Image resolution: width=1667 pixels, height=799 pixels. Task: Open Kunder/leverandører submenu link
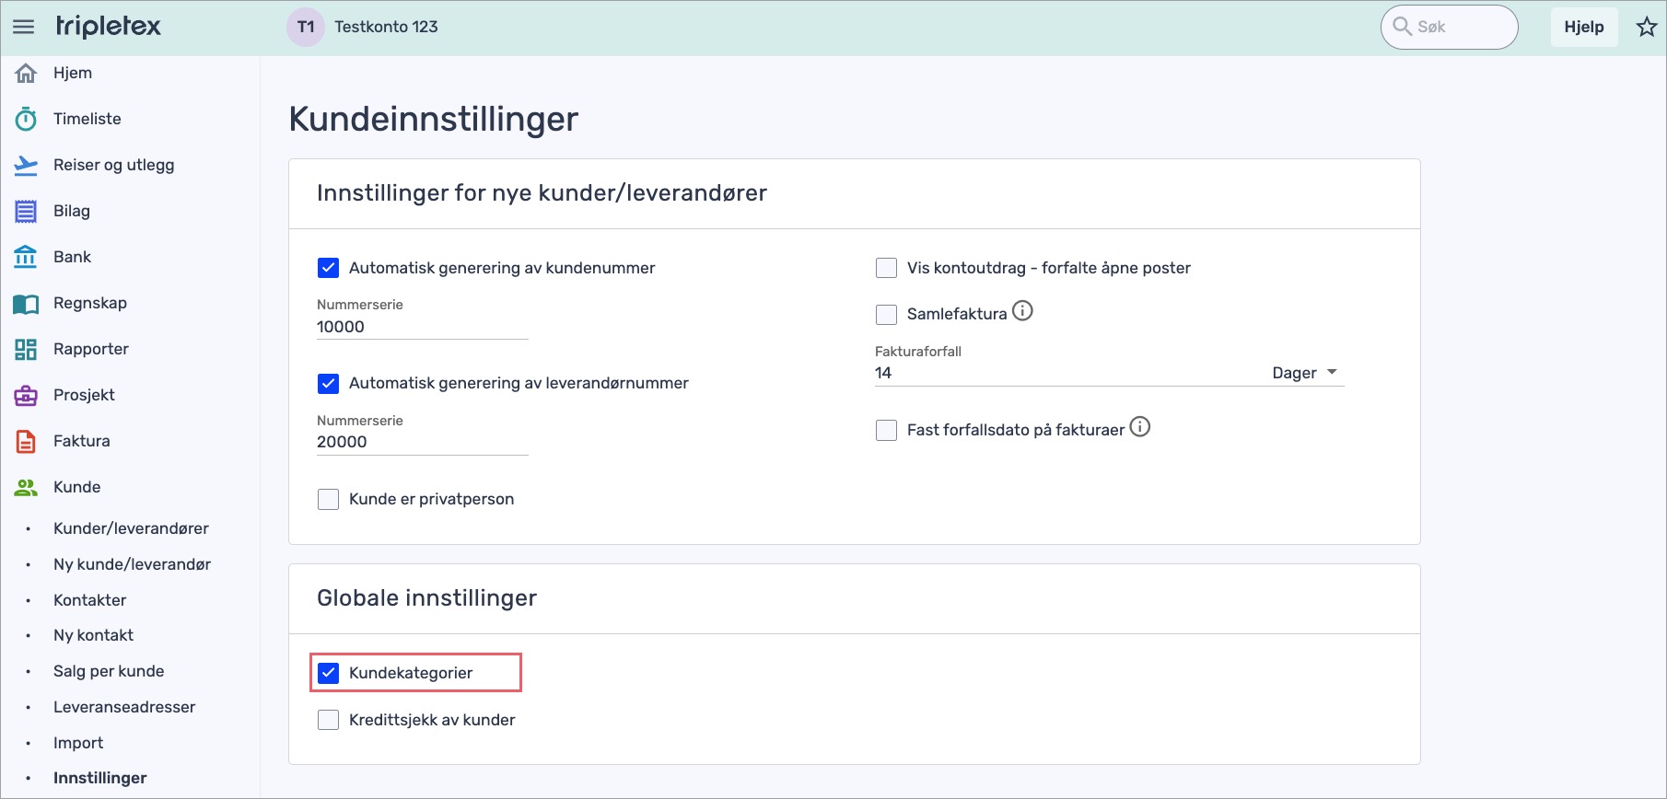pyautogui.click(x=131, y=528)
